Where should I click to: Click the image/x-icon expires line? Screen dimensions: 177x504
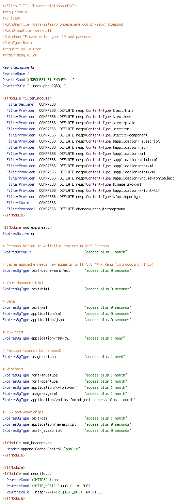tap(64, 357)
